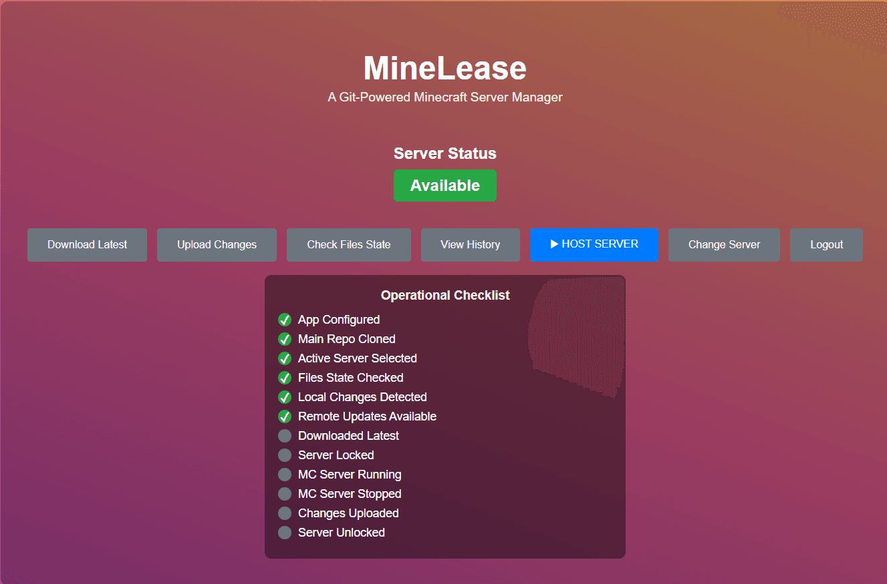The width and height of the screenshot is (887, 584).
Task: Toggle the Local Changes Detected check
Action: pyautogui.click(x=285, y=396)
